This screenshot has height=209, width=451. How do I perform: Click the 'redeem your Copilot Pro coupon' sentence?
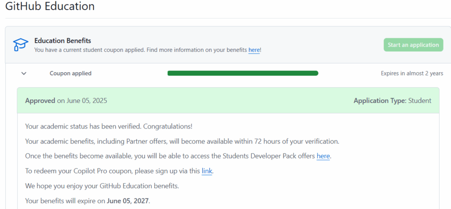(x=113, y=171)
